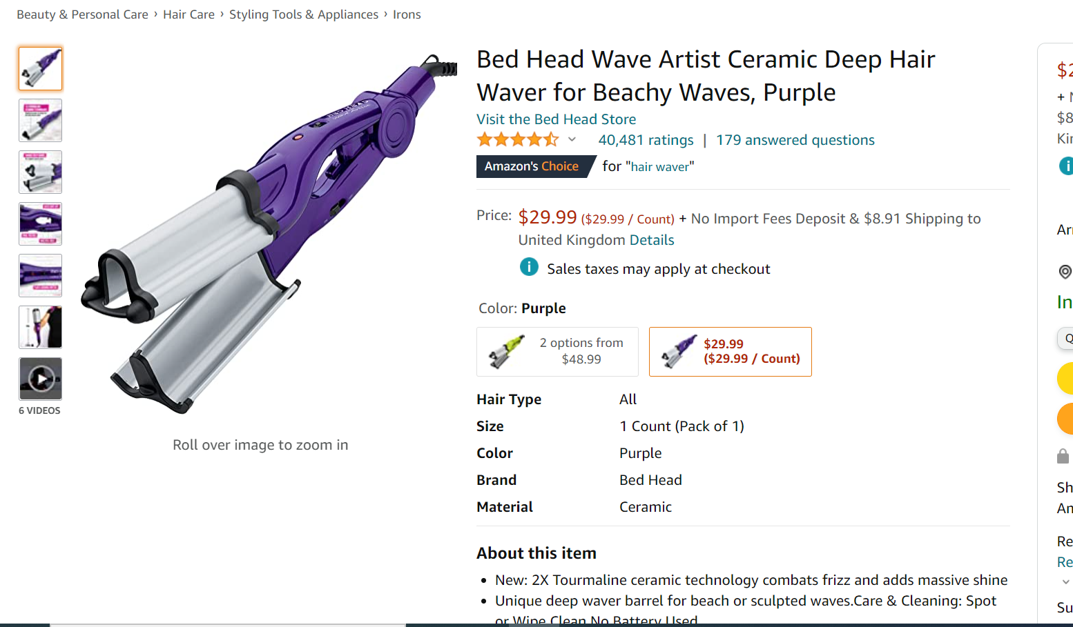Click the delivery location pin icon
The image size is (1073, 627).
coord(1065,272)
